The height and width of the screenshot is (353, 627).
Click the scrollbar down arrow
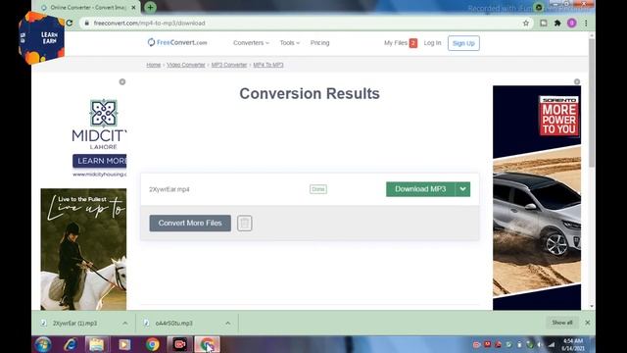click(x=592, y=306)
